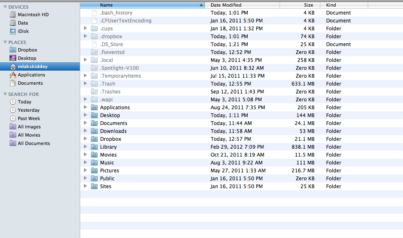Select the Library folder icon in list
This screenshot has height=238, width=403.
[94, 147]
